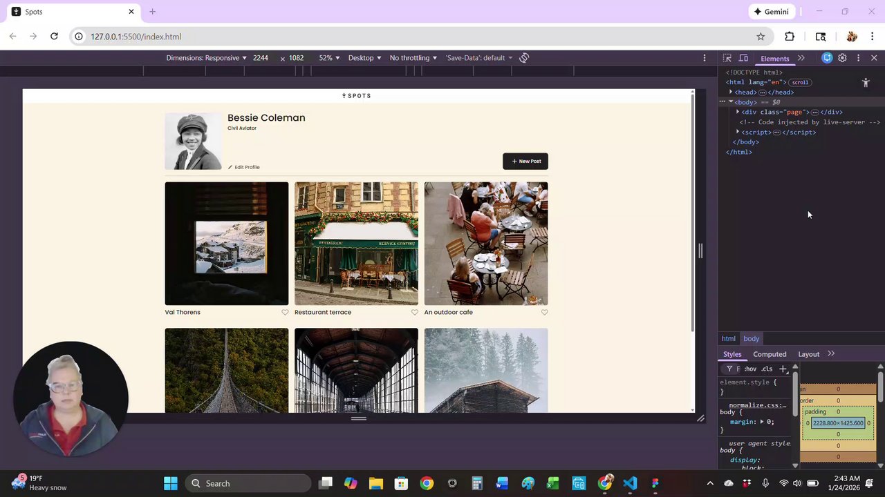Show more style pane tabs chevron
Viewport: 885px width, 497px height.
coord(831,354)
